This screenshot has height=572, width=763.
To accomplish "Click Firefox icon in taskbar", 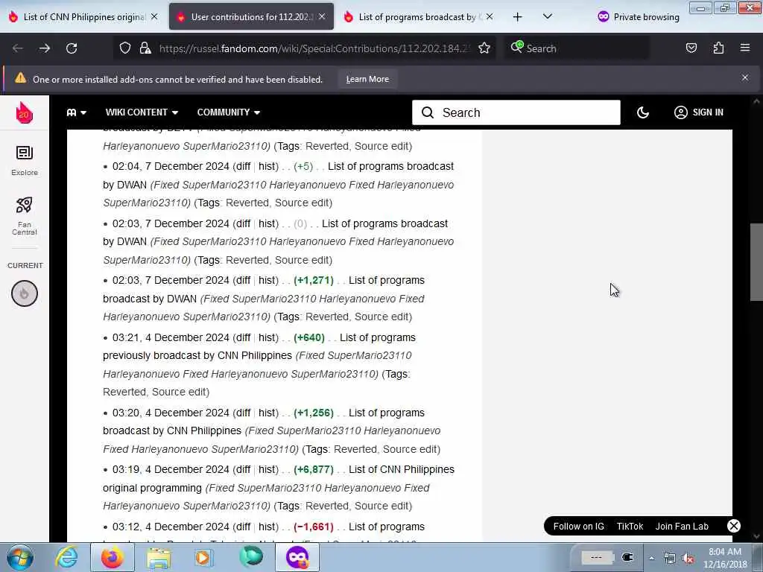I will coord(113,557).
